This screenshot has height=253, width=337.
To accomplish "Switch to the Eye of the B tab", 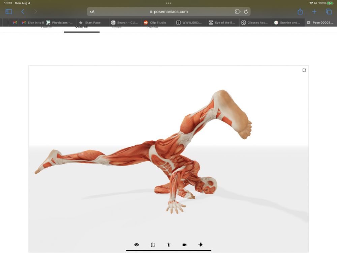I will coord(223,22).
